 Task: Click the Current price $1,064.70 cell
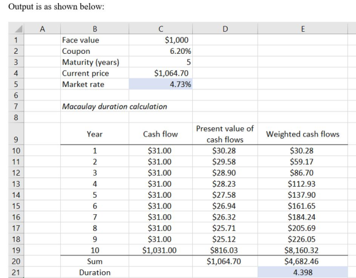[x=161, y=73]
